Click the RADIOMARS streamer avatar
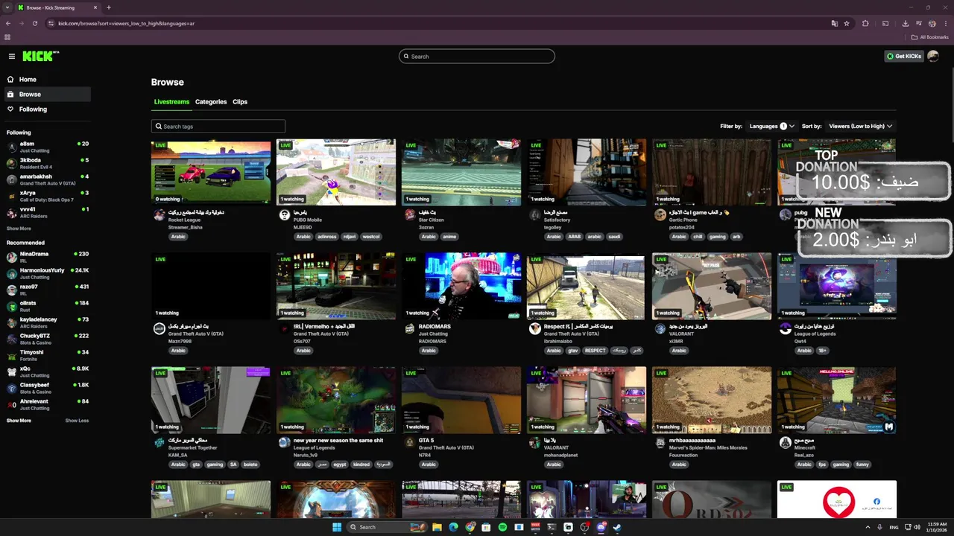This screenshot has width=954, height=536. pos(410,329)
